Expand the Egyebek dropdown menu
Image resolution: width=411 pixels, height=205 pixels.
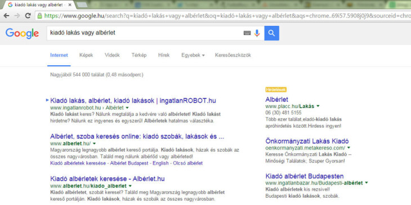(193, 55)
